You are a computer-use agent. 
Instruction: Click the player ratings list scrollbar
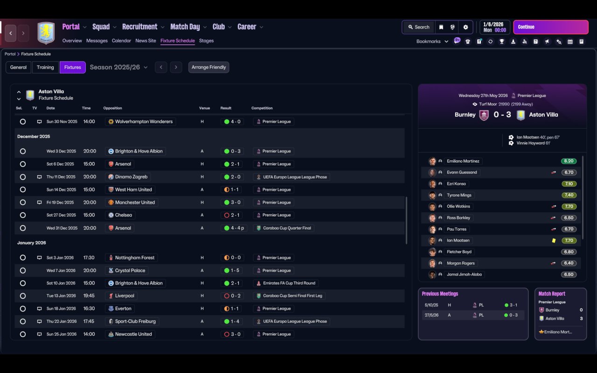click(x=583, y=197)
